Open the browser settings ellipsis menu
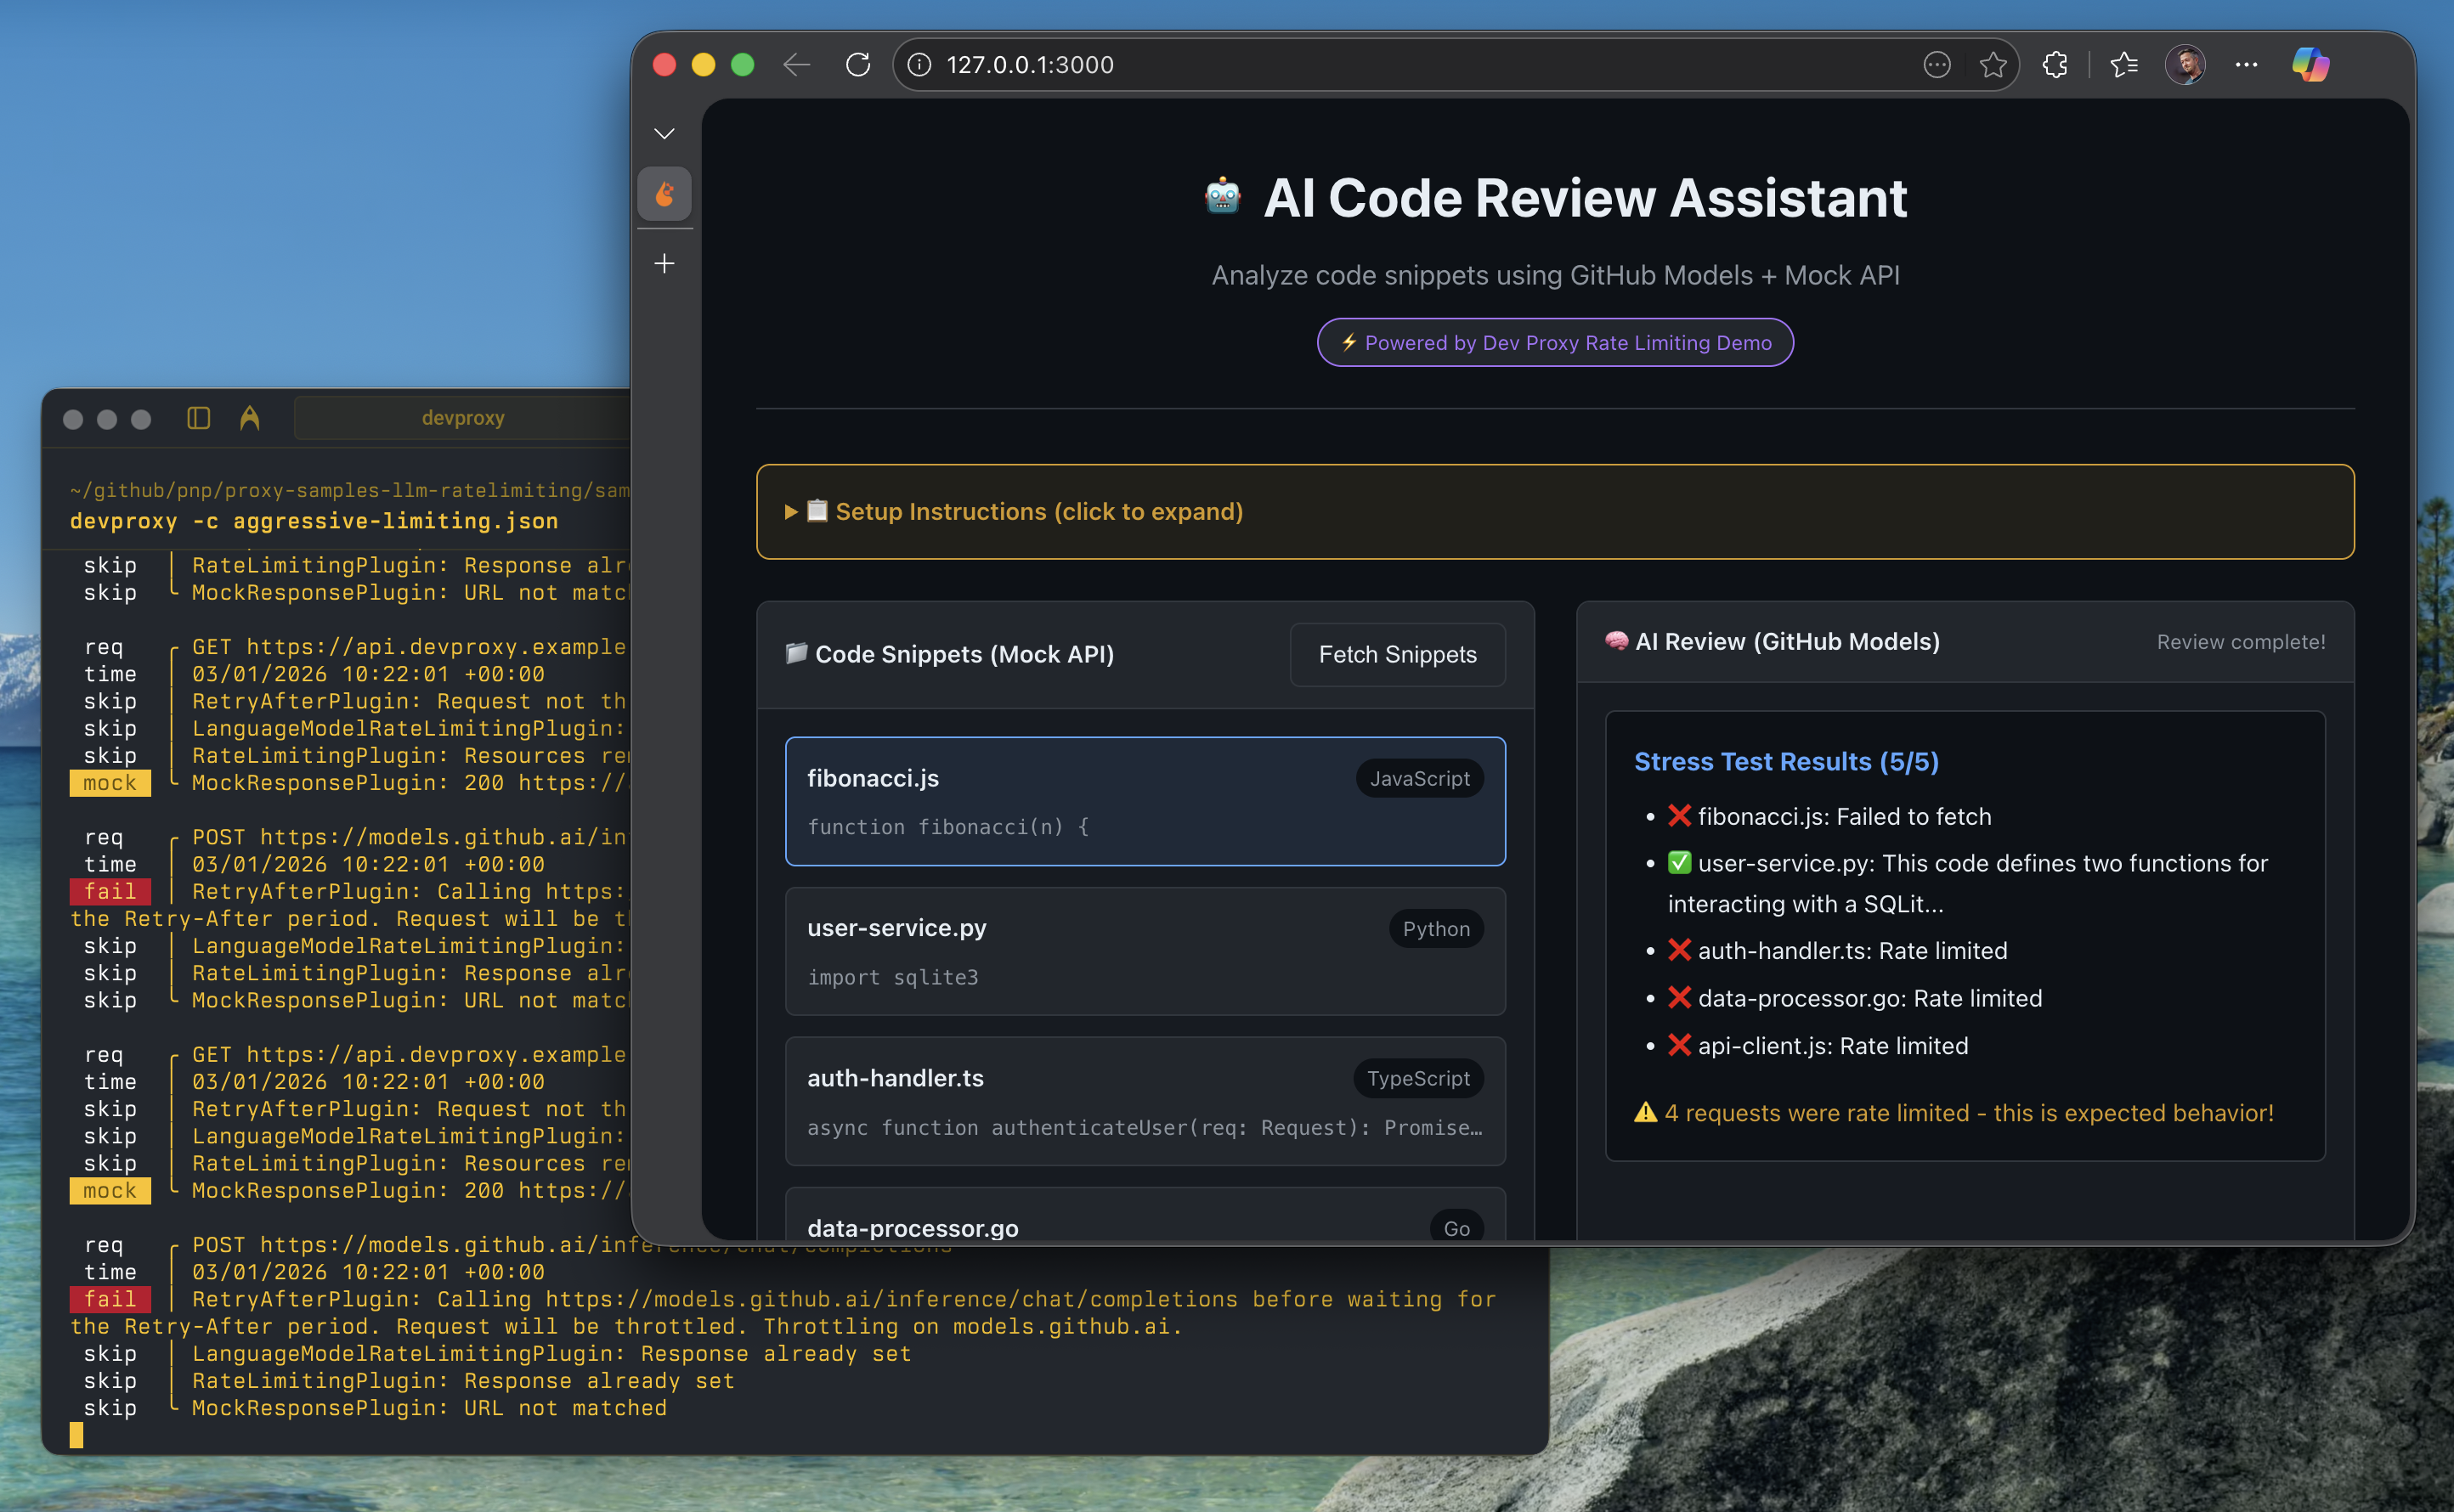The height and width of the screenshot is (1512, 2454). (2246, 65)
